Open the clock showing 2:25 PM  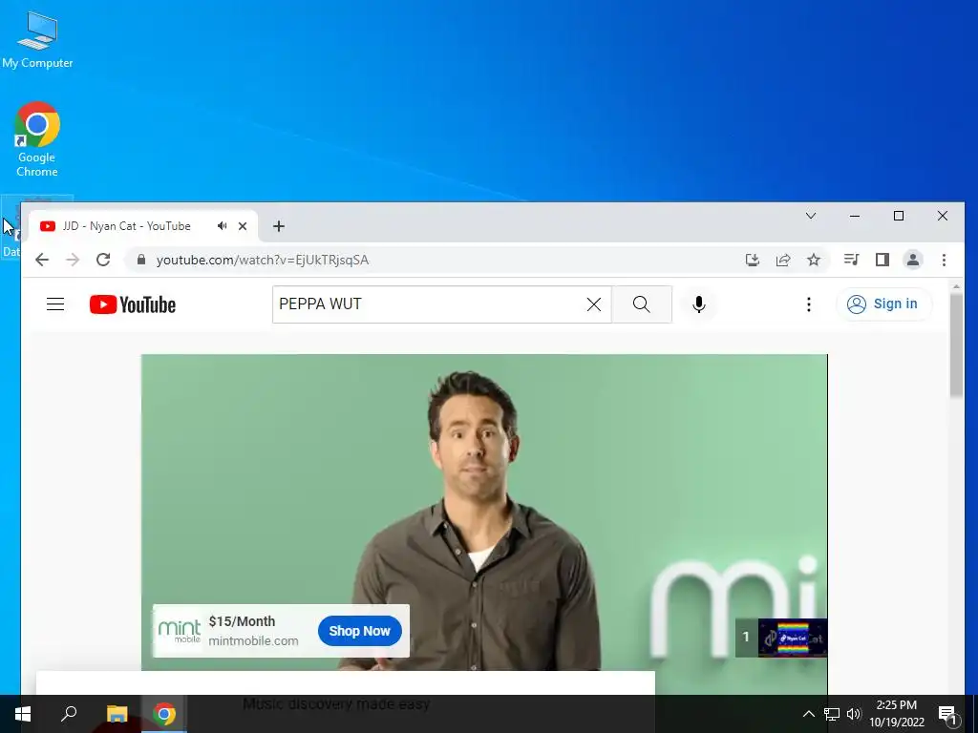coord(896,714)
